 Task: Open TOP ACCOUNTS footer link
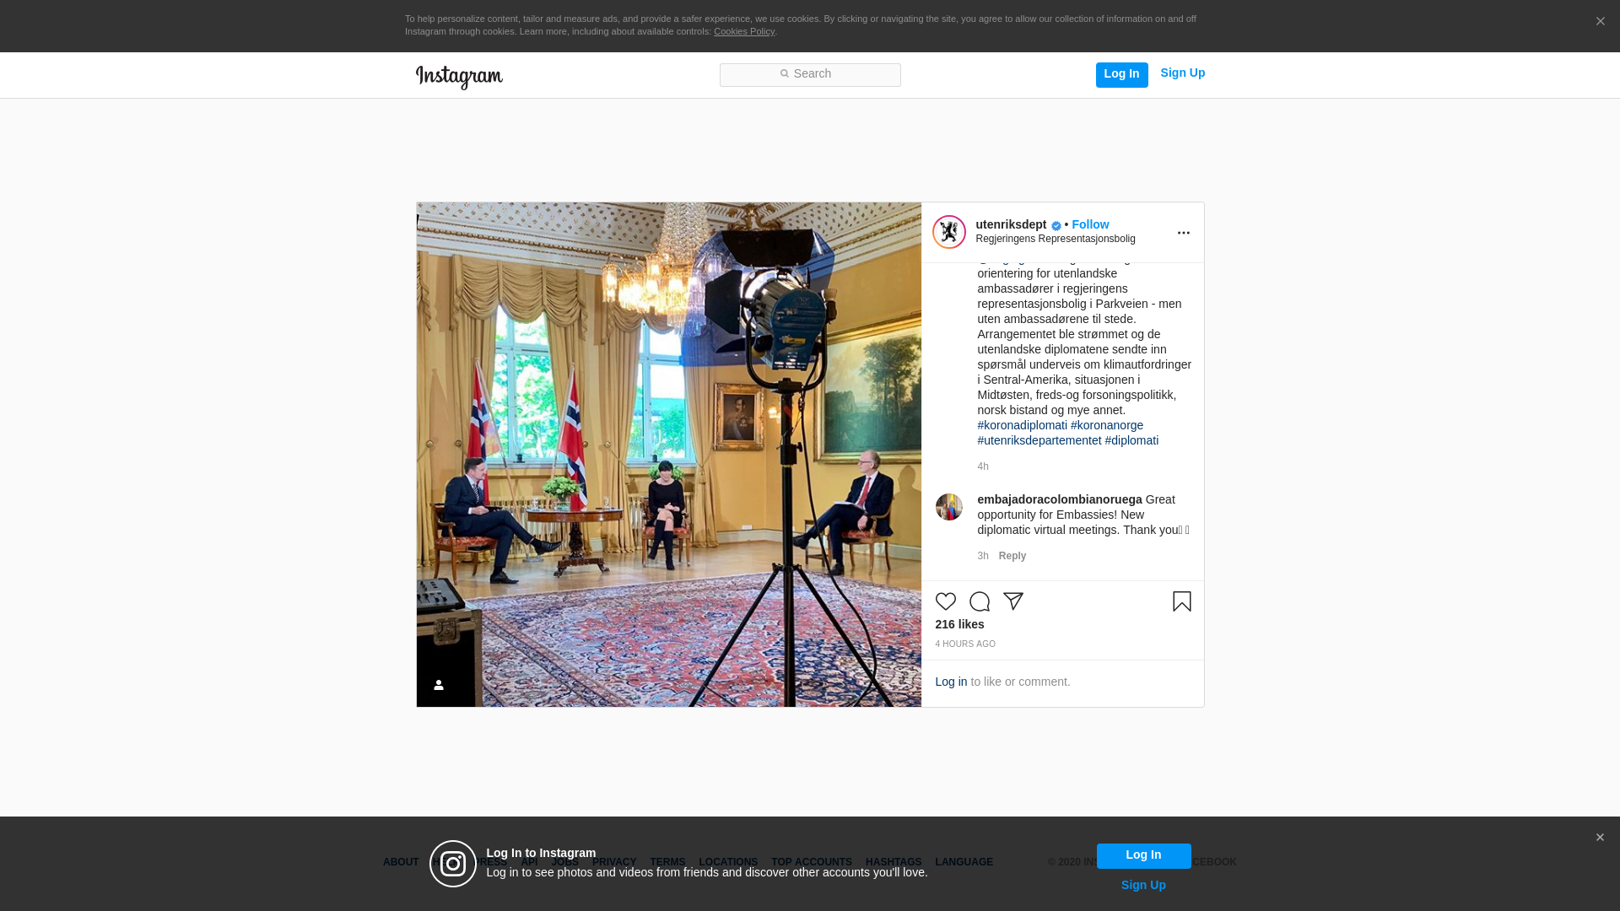click(811, 862)
